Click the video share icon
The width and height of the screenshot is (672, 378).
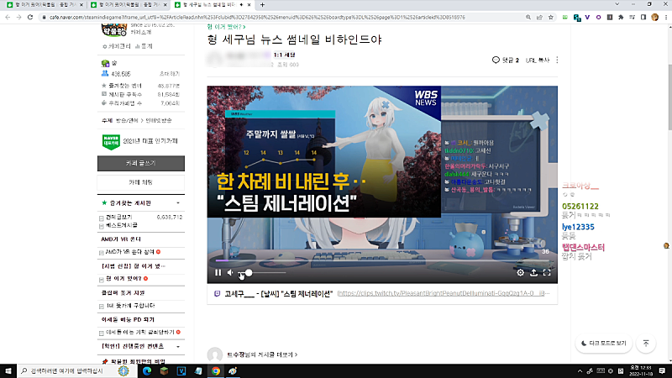[x=533, y=272]
